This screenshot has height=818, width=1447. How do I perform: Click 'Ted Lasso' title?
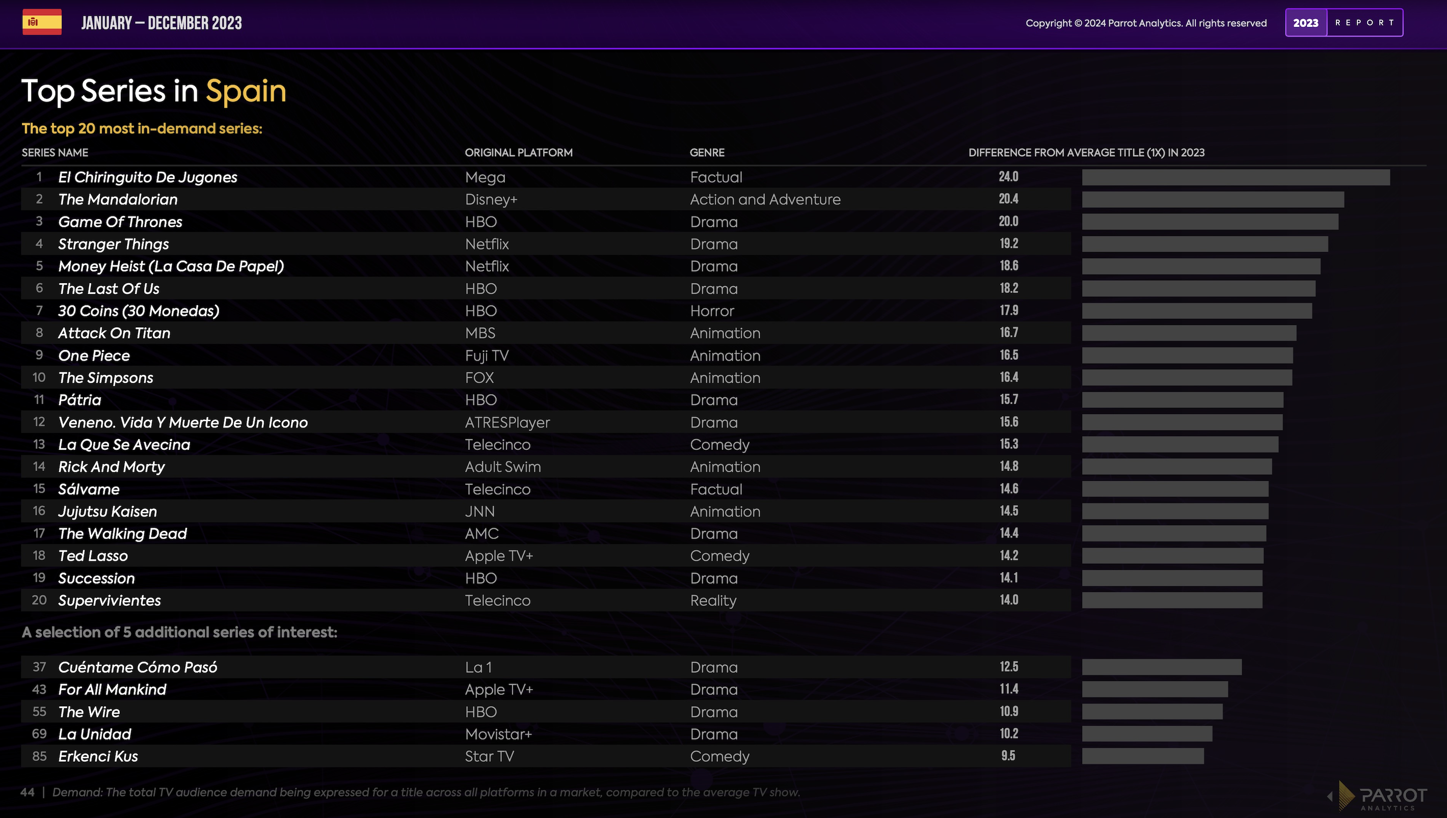pyautogui.click(x=93, y=556)
